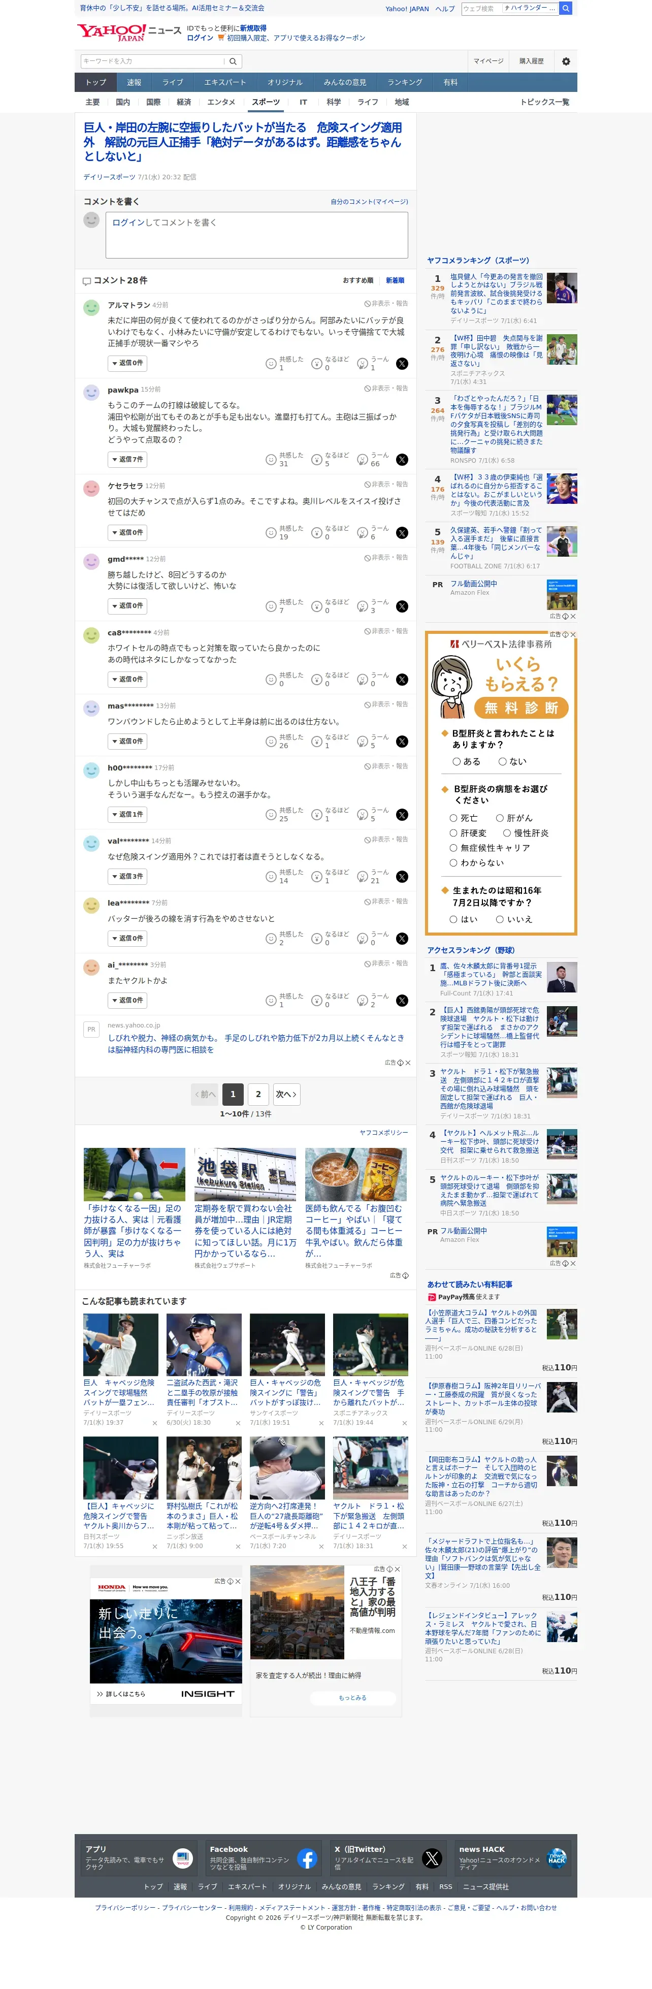Click the keyword box magnifier icon

coord(233,61)
